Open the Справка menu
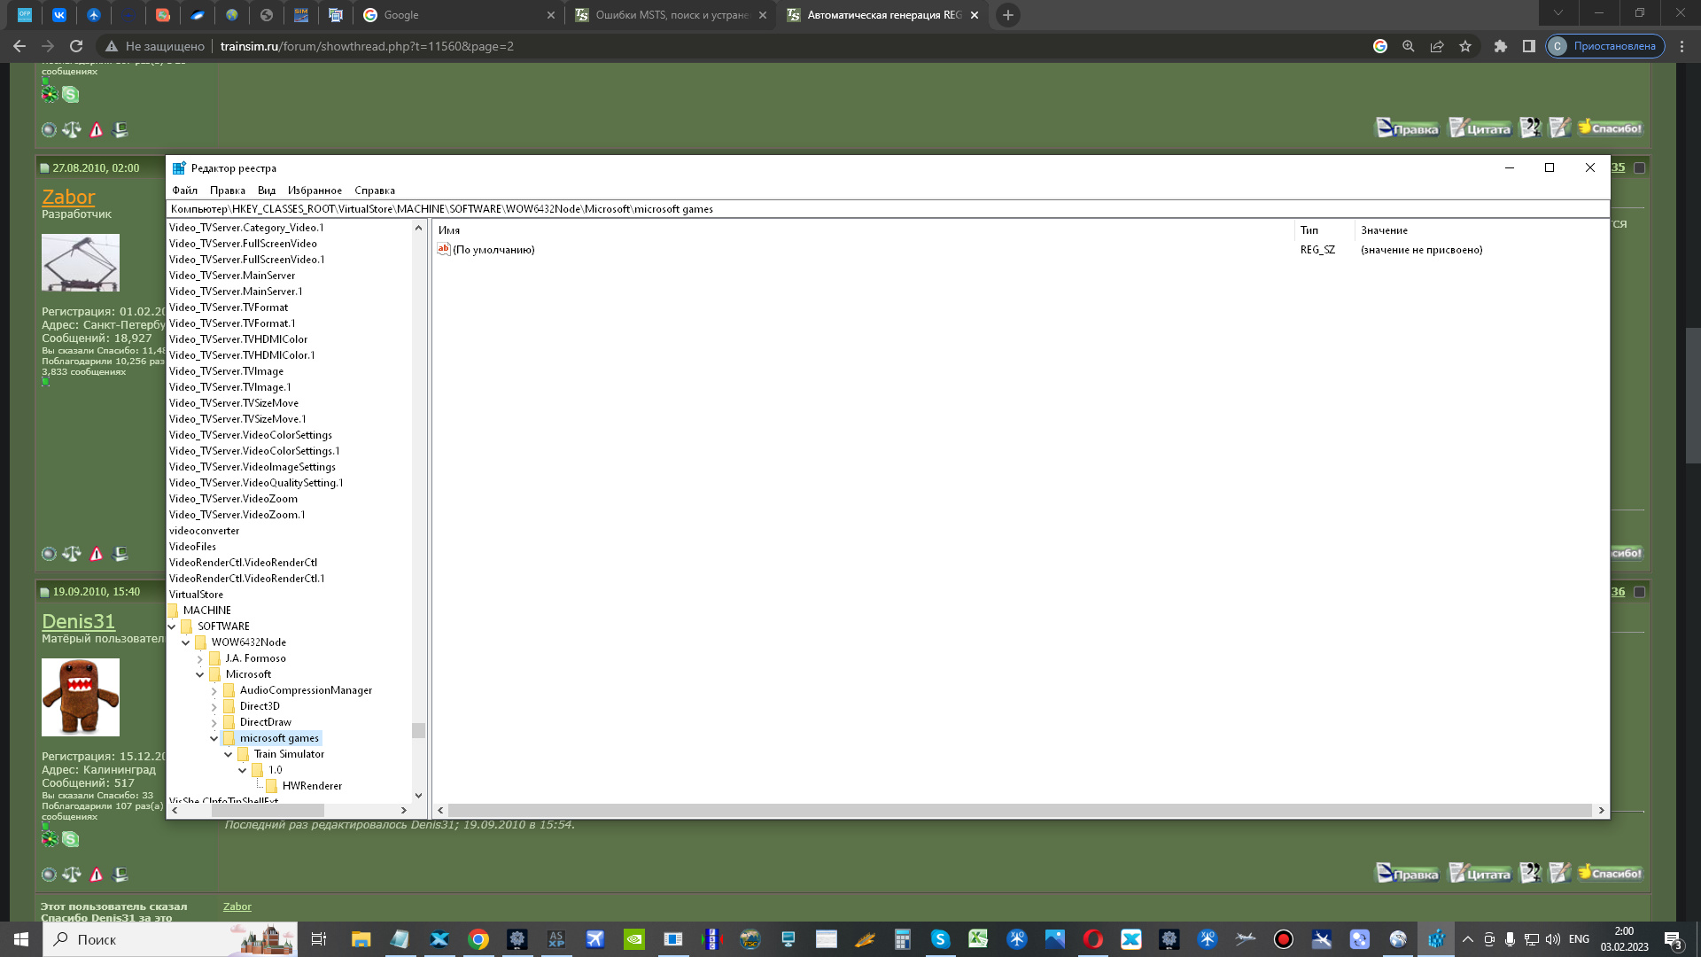This screenshot has height=957, width=1701. (375, 191)
